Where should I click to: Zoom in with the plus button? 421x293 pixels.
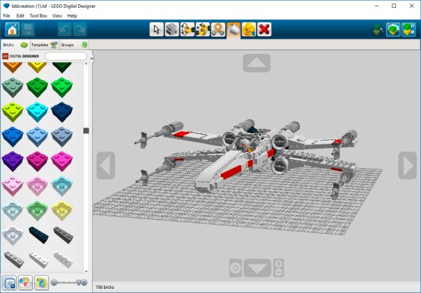pyautogui.click(x=279, y=264)
